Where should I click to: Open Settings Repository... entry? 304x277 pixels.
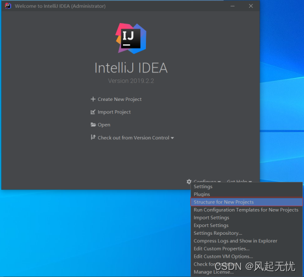(246, 233)
